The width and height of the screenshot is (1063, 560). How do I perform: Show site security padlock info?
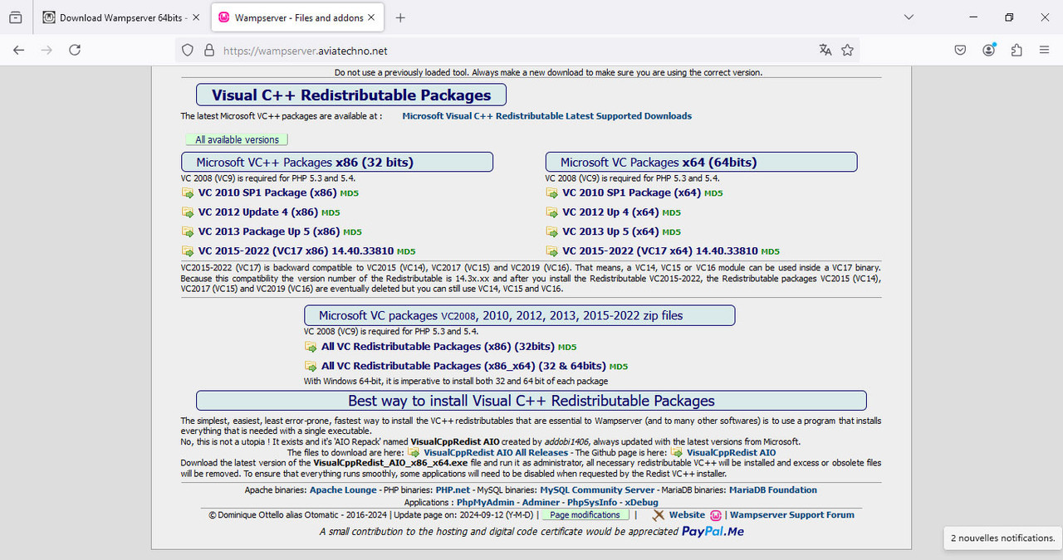208,51
